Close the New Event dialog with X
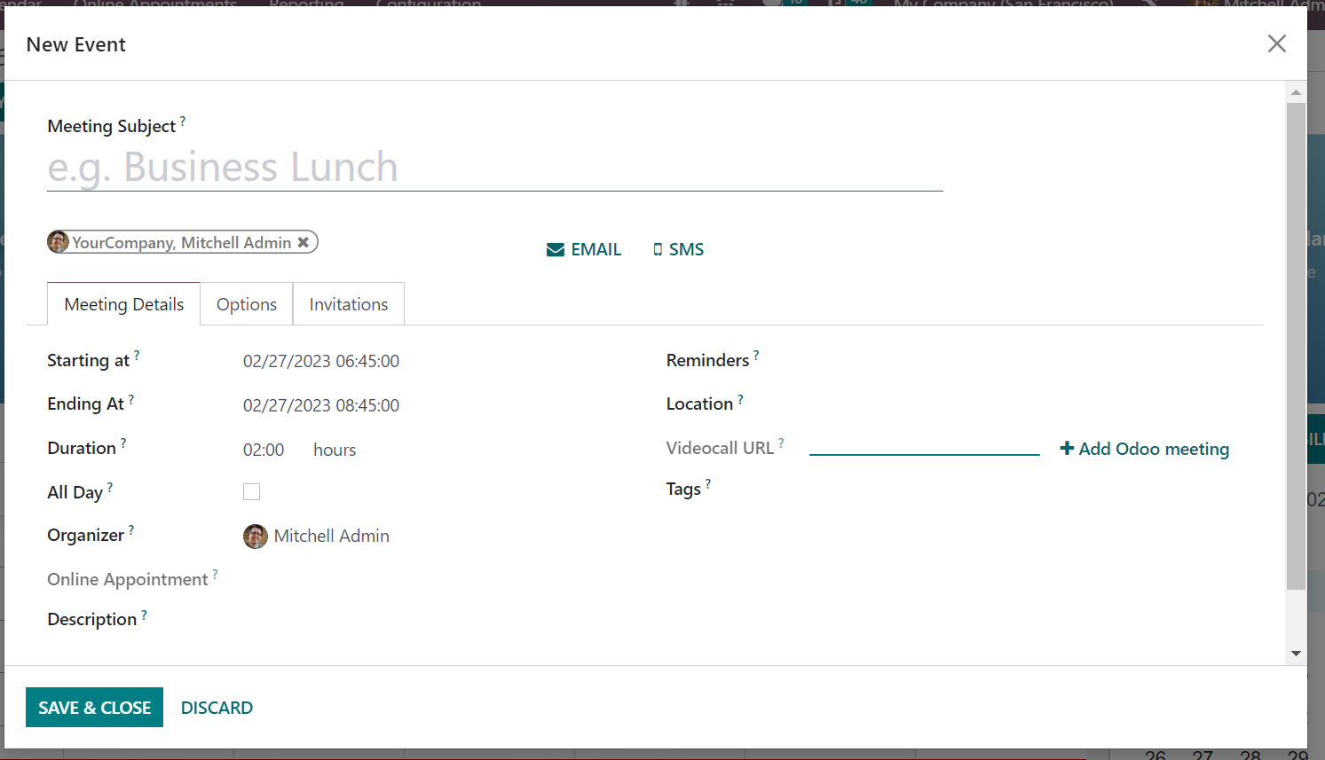Screen dimensions: 1325x760 [x=1276, y=43]
